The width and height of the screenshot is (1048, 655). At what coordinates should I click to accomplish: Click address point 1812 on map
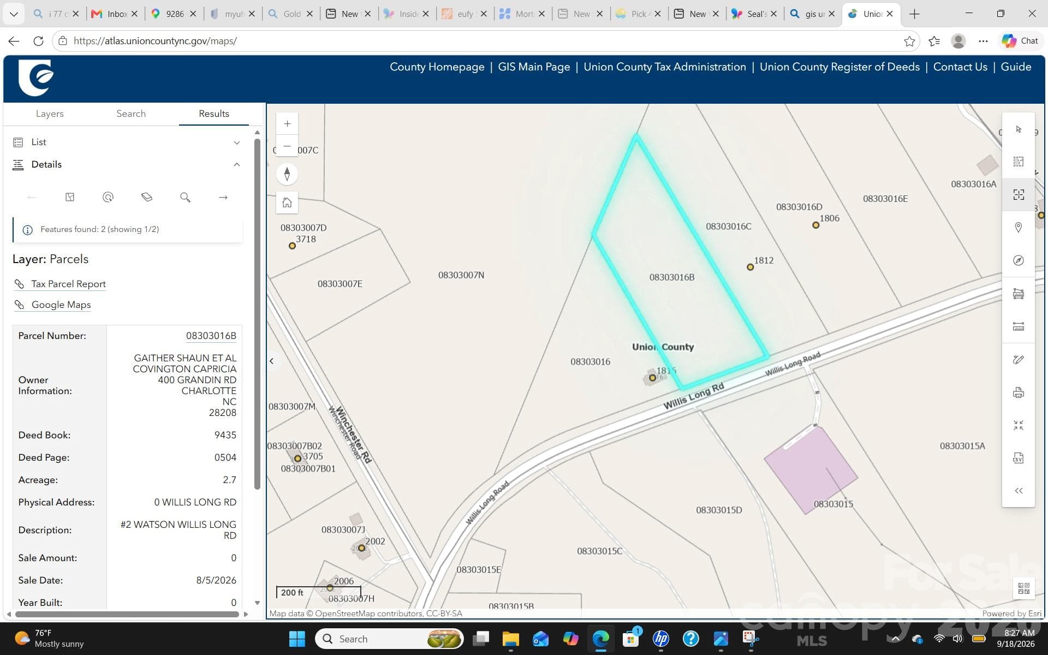pos(751,267)
